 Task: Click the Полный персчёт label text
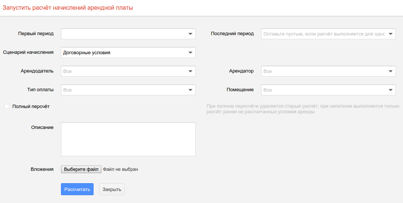(x=31, y=107)
